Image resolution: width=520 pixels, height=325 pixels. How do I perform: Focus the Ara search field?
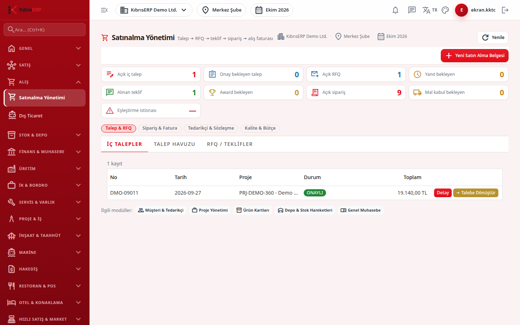45,30
